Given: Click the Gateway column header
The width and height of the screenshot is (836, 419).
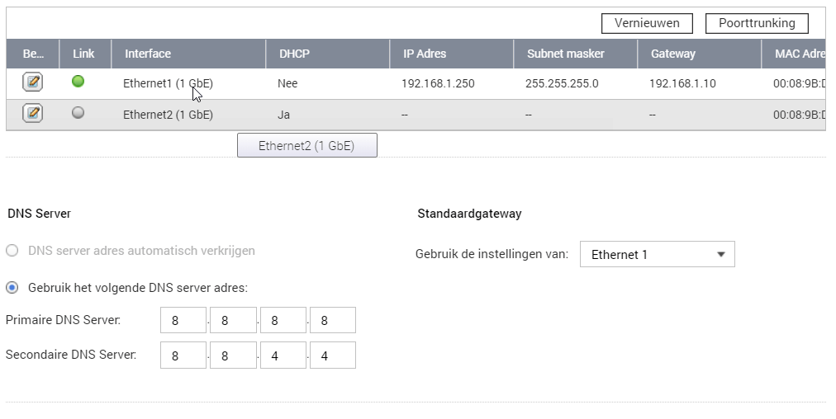Looking at the screenshot, I should pos(672,54).
